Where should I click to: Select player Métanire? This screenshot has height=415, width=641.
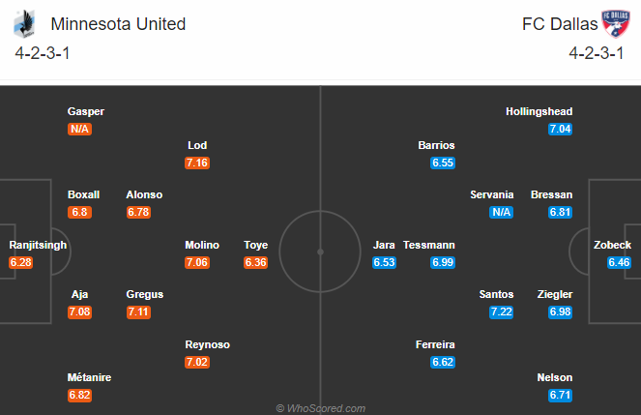(89, 377)
